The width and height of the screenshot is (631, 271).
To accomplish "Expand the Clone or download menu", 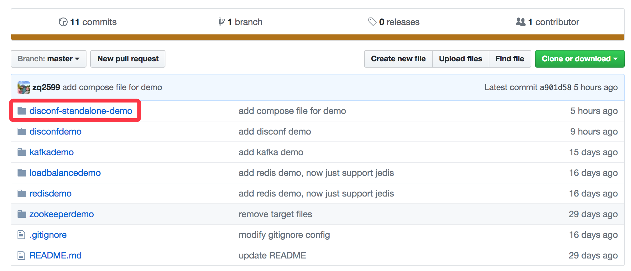I will click(x=579, y=59).
